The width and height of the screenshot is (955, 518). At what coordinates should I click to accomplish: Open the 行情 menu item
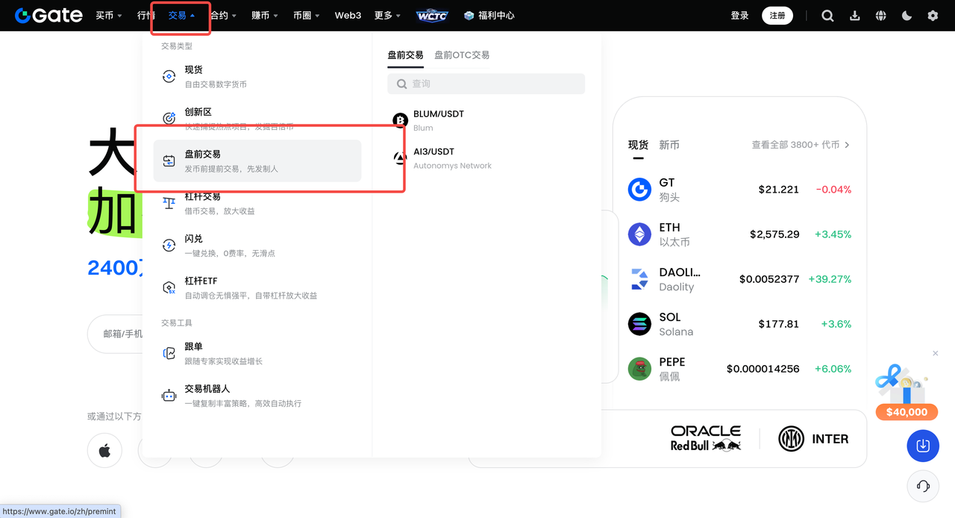click(146, 15)
